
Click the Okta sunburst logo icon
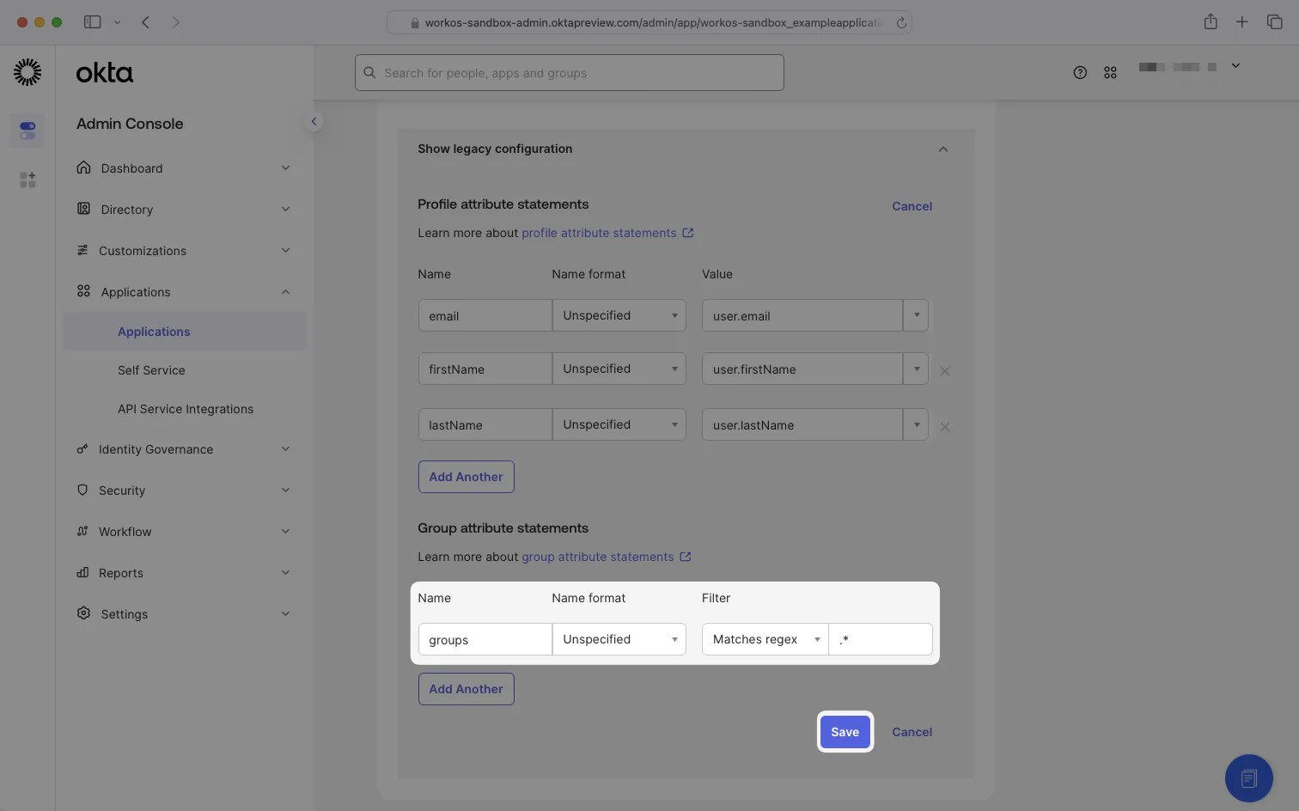tap(27, 72)
